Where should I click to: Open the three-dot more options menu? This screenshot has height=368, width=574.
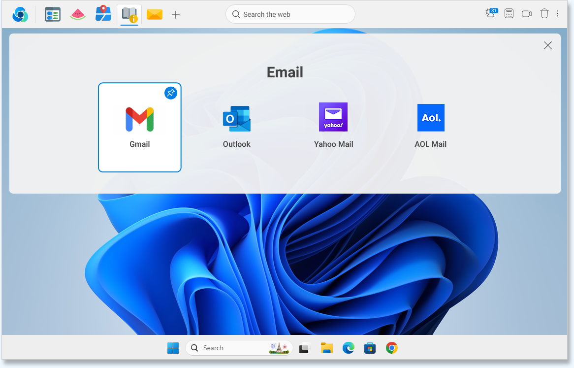558,14
